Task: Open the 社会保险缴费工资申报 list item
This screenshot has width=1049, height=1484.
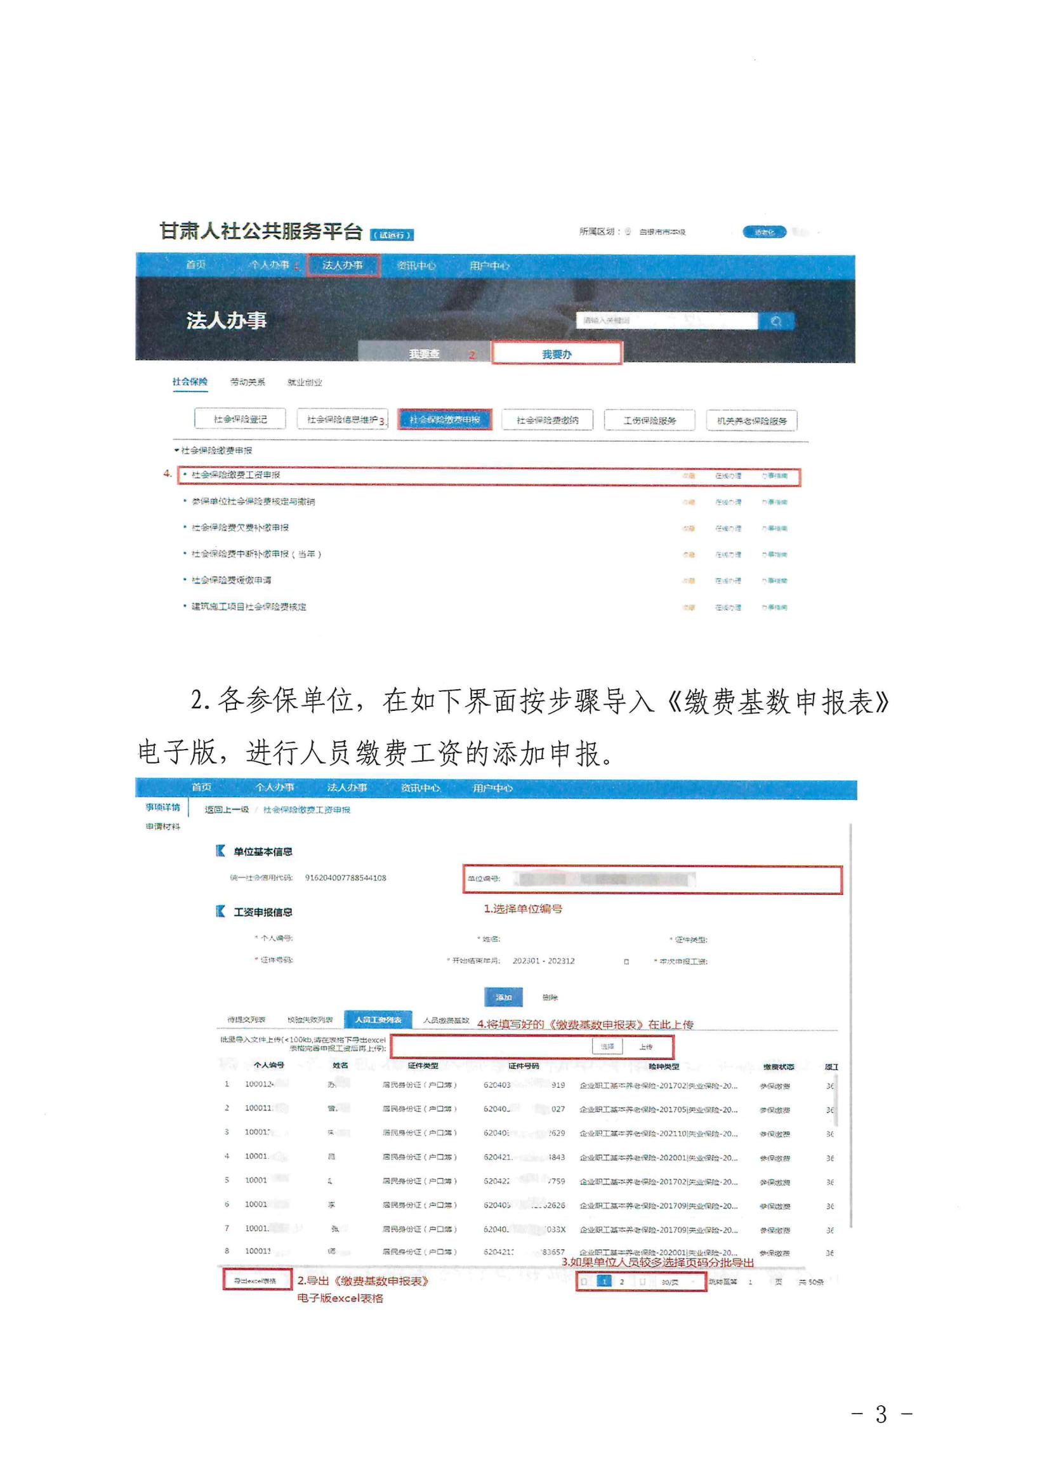Action: pyautogui.click(x=235, y=474)
